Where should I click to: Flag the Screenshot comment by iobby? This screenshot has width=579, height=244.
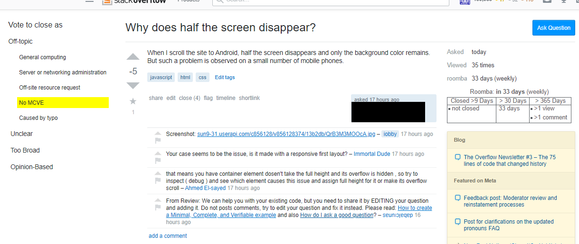tap(158, 140)
